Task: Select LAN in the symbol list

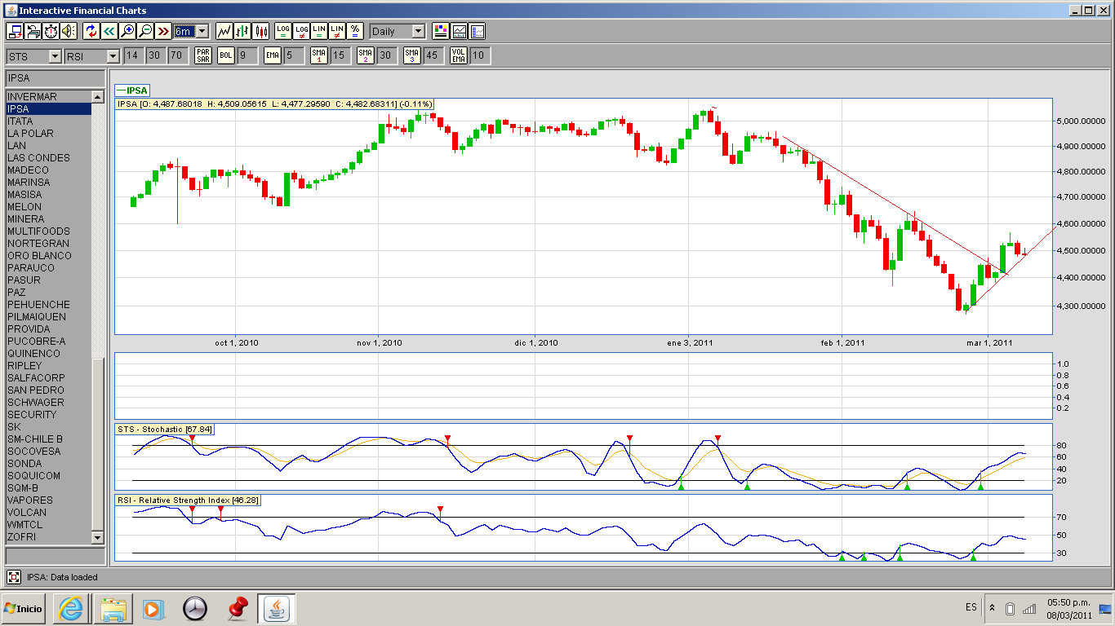Action: point(17,146)
